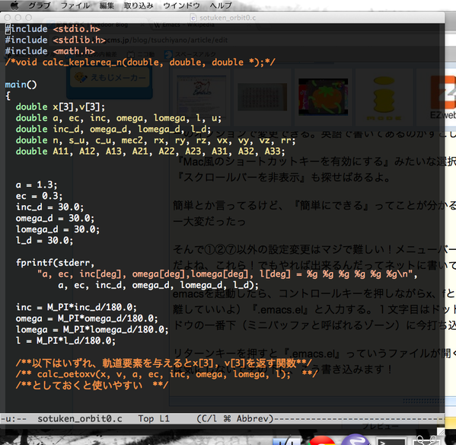Click the a = 1.3; assignment
The height and width of the screenshot is (445, 456).
37,184
